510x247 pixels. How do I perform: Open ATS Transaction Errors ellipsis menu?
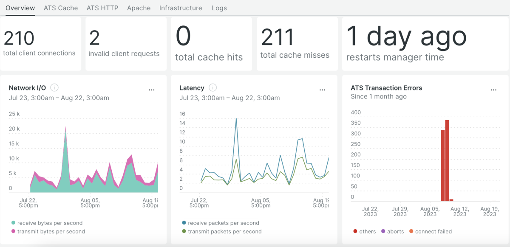(493, 90)
